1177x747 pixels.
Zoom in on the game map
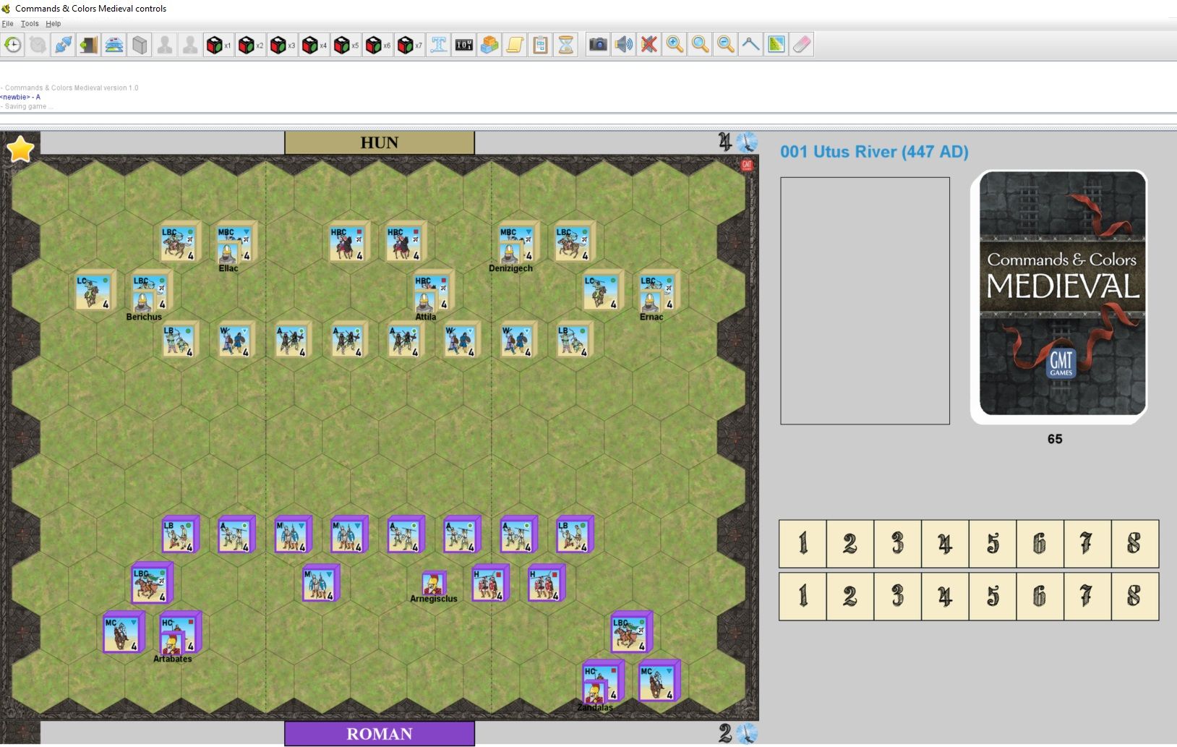pyautogui.click(x=675, y=44)
